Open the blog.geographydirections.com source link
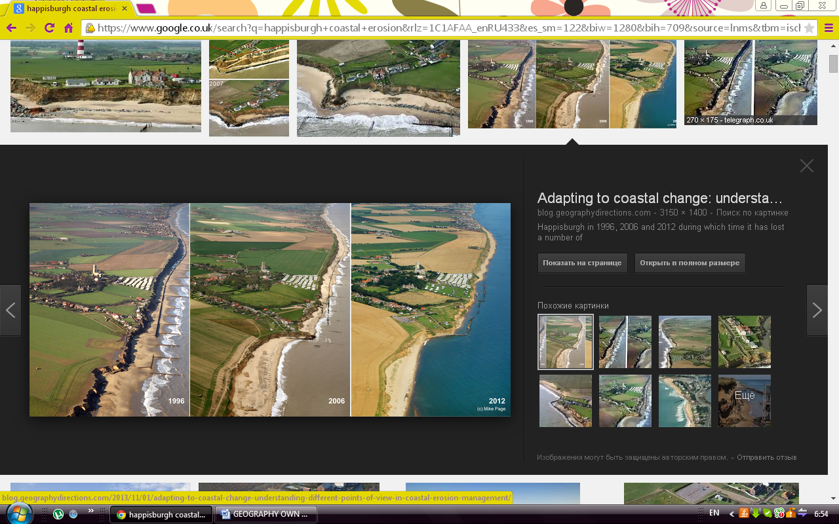Viewport: 839px width, 524px height. pos(594,213)
